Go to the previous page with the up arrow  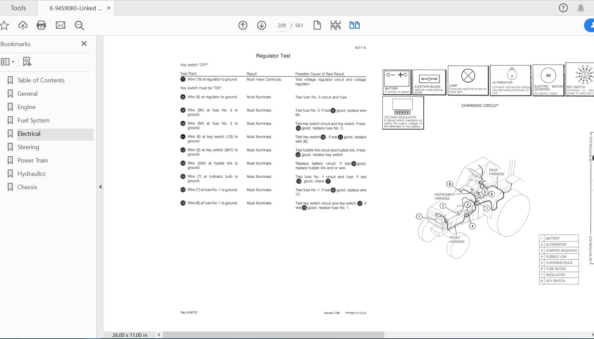pos(243,25)
